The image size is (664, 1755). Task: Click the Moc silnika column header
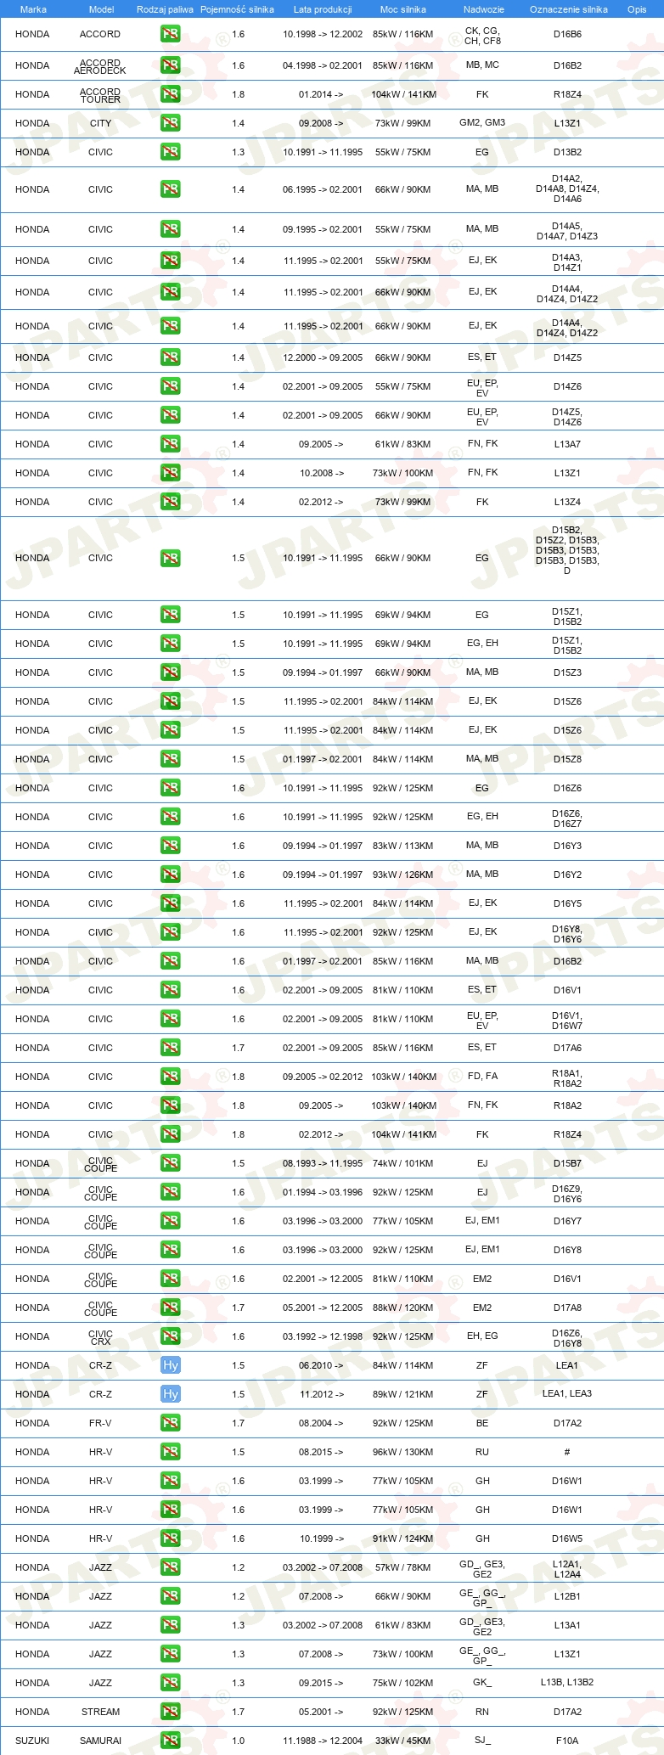pyautogui.click(x=403, y=9)
